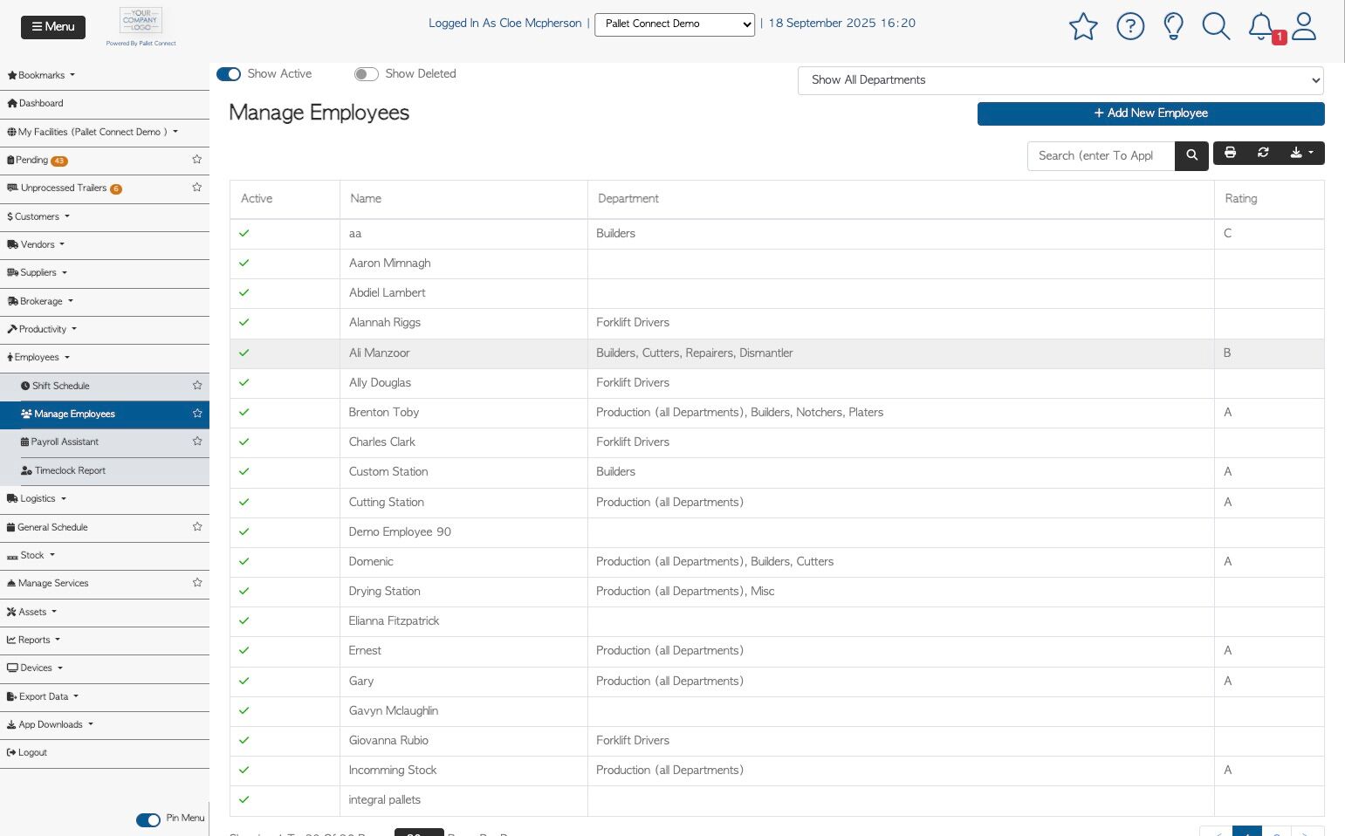Bookmark Pending with its star icon
Viewport: 1345px width, 836px height.
pos(197,160)
